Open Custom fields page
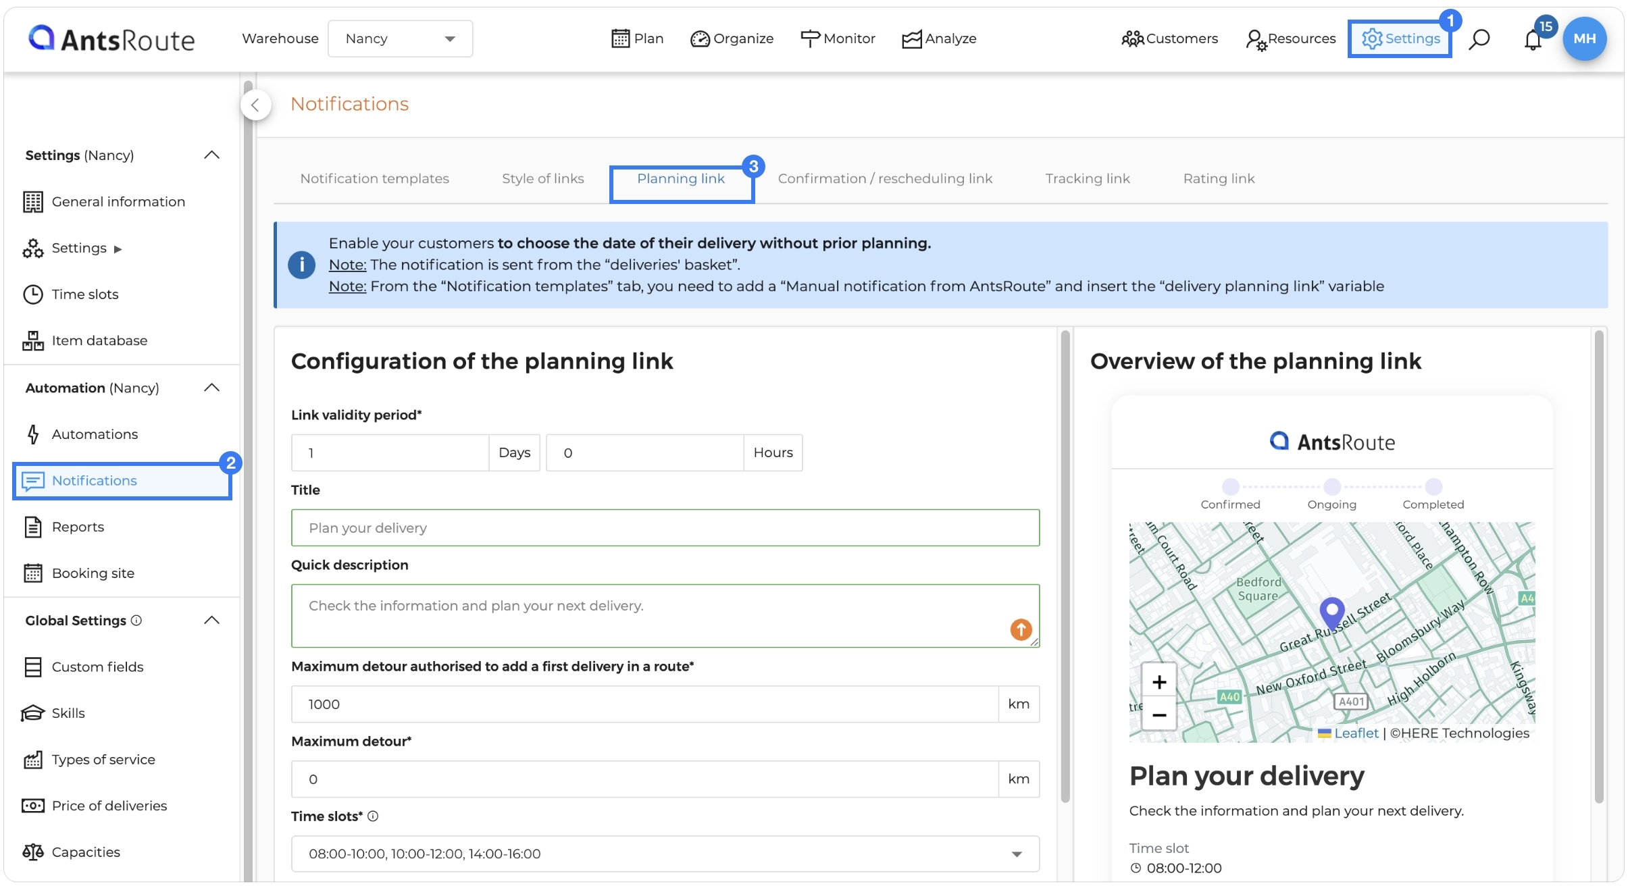This screenshot has height=886, width=1628. (x=84, y=667)
